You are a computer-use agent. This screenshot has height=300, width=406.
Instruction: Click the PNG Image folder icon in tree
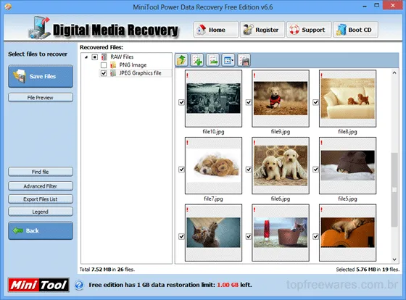pos(113,65)
